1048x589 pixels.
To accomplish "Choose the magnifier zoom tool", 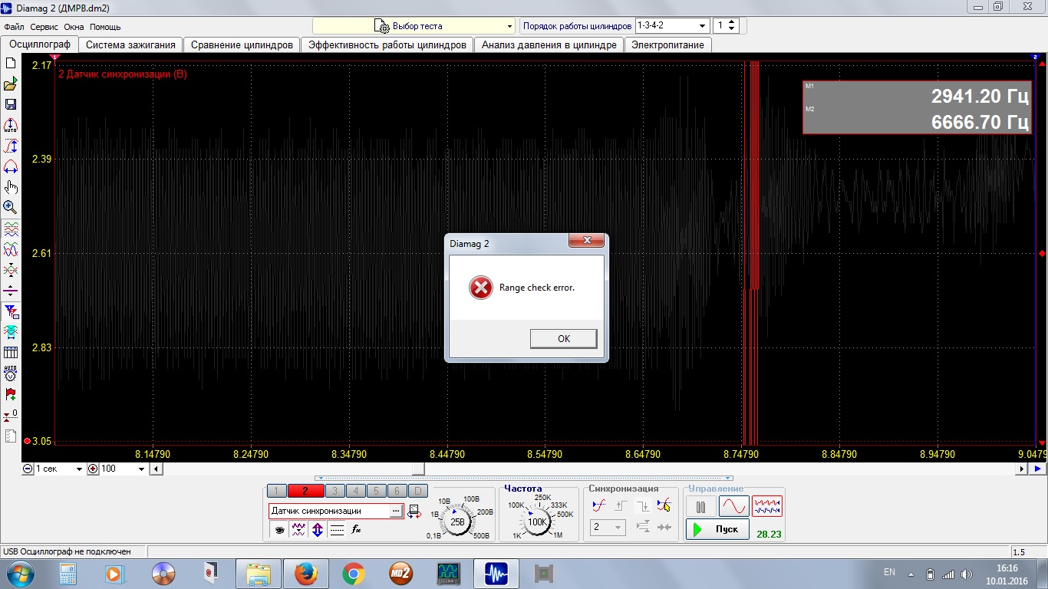I will pos(11,207).
